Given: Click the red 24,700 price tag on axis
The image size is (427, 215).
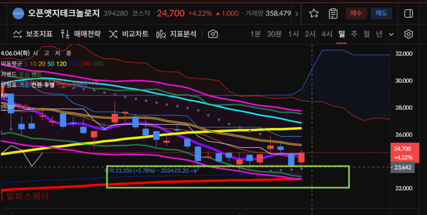Looking at the screenshot, I should point(405,153).
